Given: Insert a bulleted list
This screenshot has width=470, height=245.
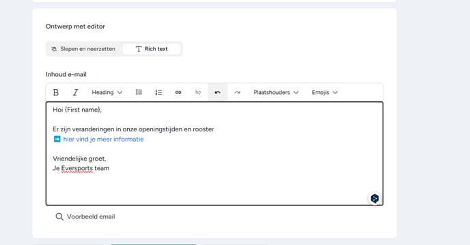Looking at the screenshot, I should point(139,92).
